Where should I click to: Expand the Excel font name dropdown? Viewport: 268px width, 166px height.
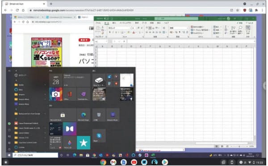pyautogui.click(x=130, y=28)
